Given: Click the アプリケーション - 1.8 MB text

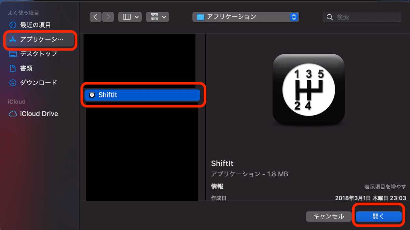Looking at the screenshot, I should (x=249, y=174).
